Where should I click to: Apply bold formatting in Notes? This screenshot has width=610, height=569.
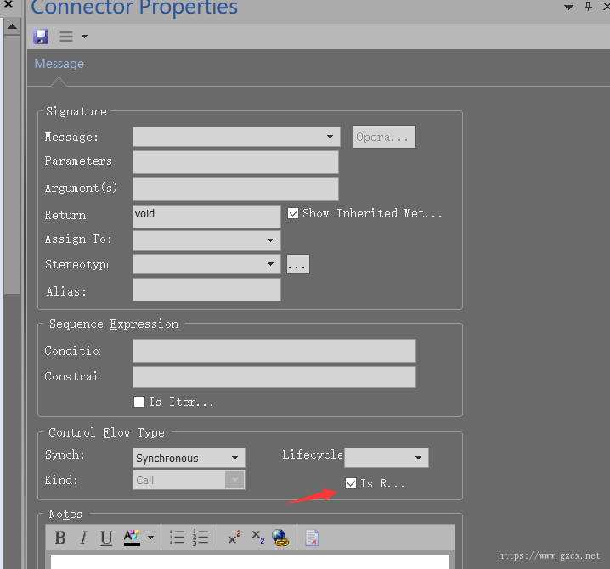coord(60,538)
